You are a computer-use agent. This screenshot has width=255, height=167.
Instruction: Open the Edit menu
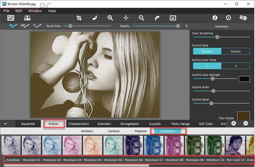(19, 11)
